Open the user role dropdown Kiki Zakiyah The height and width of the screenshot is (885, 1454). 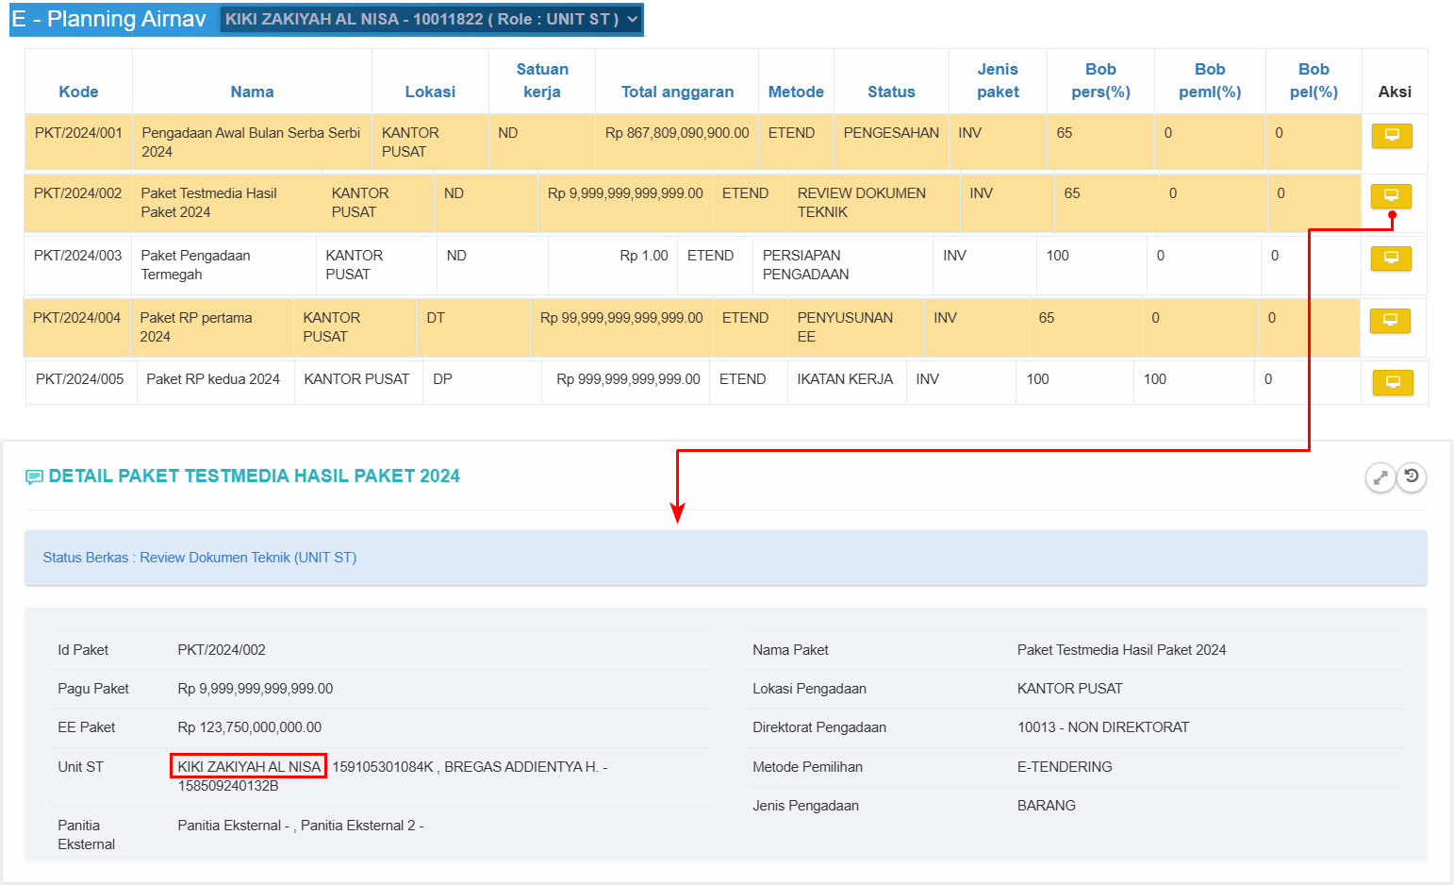click(x=431, y=19)
